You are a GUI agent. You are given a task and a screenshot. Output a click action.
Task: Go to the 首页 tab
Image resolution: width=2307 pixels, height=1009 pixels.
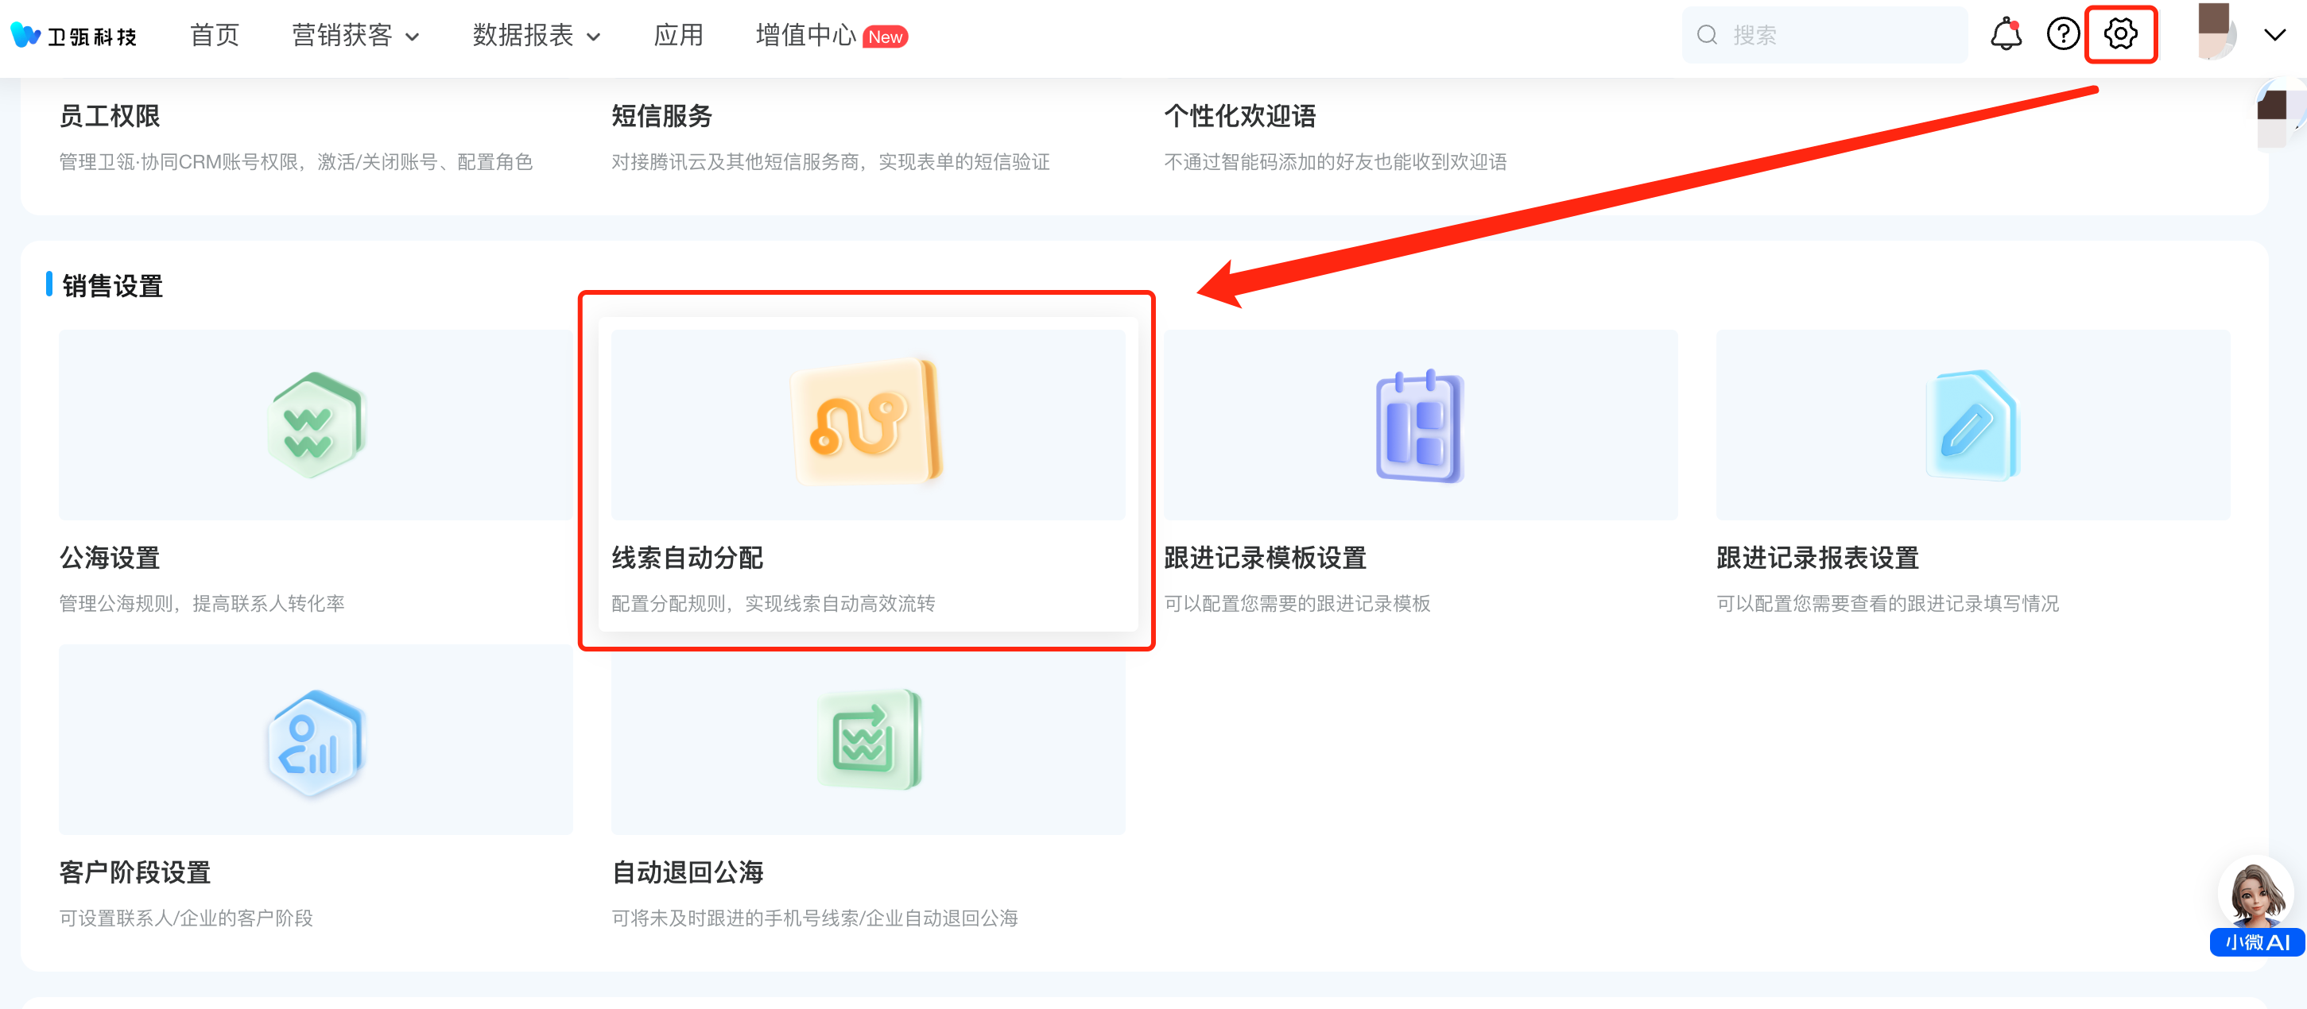click(x=215, y=36)
